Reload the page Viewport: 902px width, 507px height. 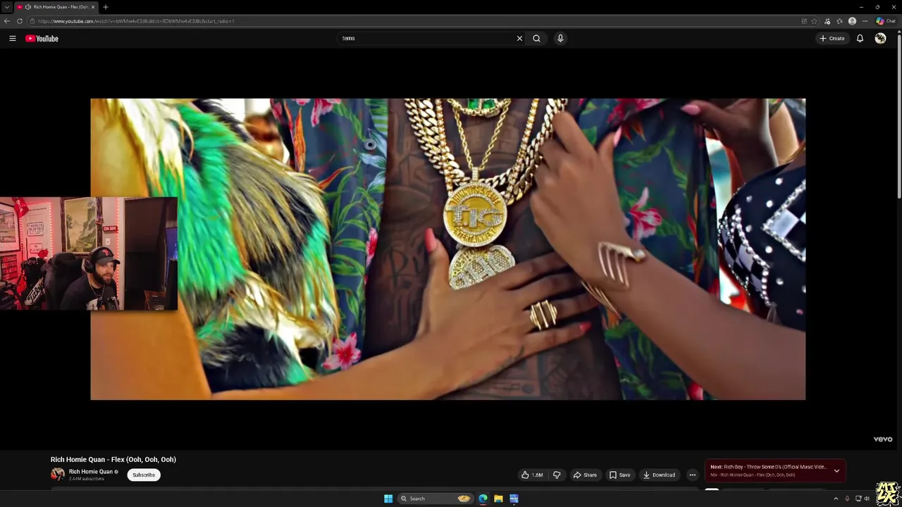[x=20, y=21]
